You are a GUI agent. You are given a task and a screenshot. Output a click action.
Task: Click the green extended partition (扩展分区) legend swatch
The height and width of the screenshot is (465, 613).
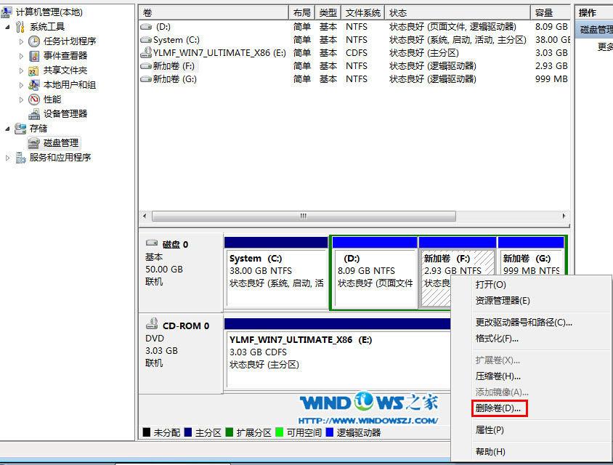tap(230, 433)
